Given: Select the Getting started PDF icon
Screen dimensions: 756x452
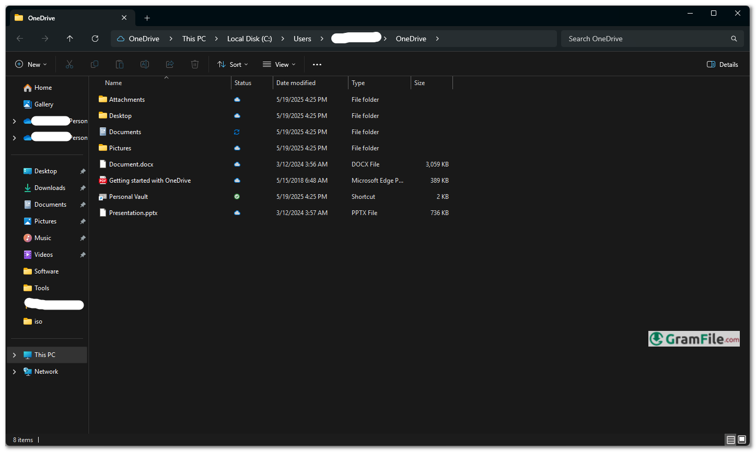Looking at the screenshot, I should pos(103,181).
